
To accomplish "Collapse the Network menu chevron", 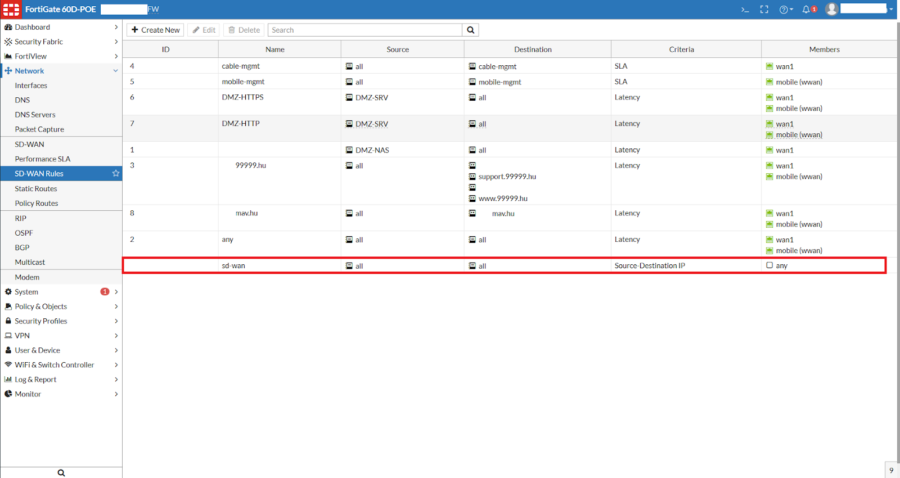I will click(116, 71).
